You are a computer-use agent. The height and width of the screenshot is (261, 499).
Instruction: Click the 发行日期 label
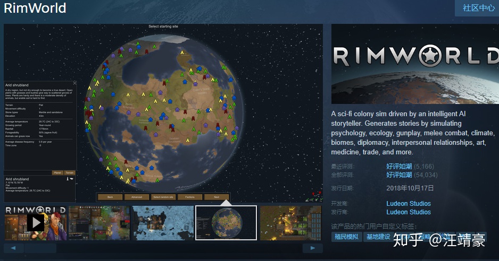tap(343, 188)
